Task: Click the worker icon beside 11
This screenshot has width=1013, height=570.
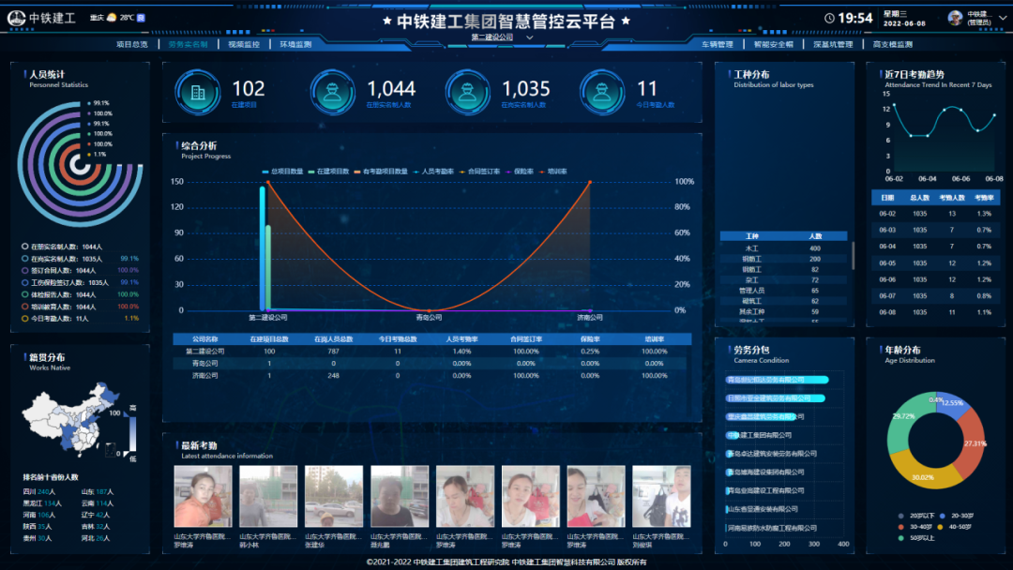Action: [x=602, y=93]
